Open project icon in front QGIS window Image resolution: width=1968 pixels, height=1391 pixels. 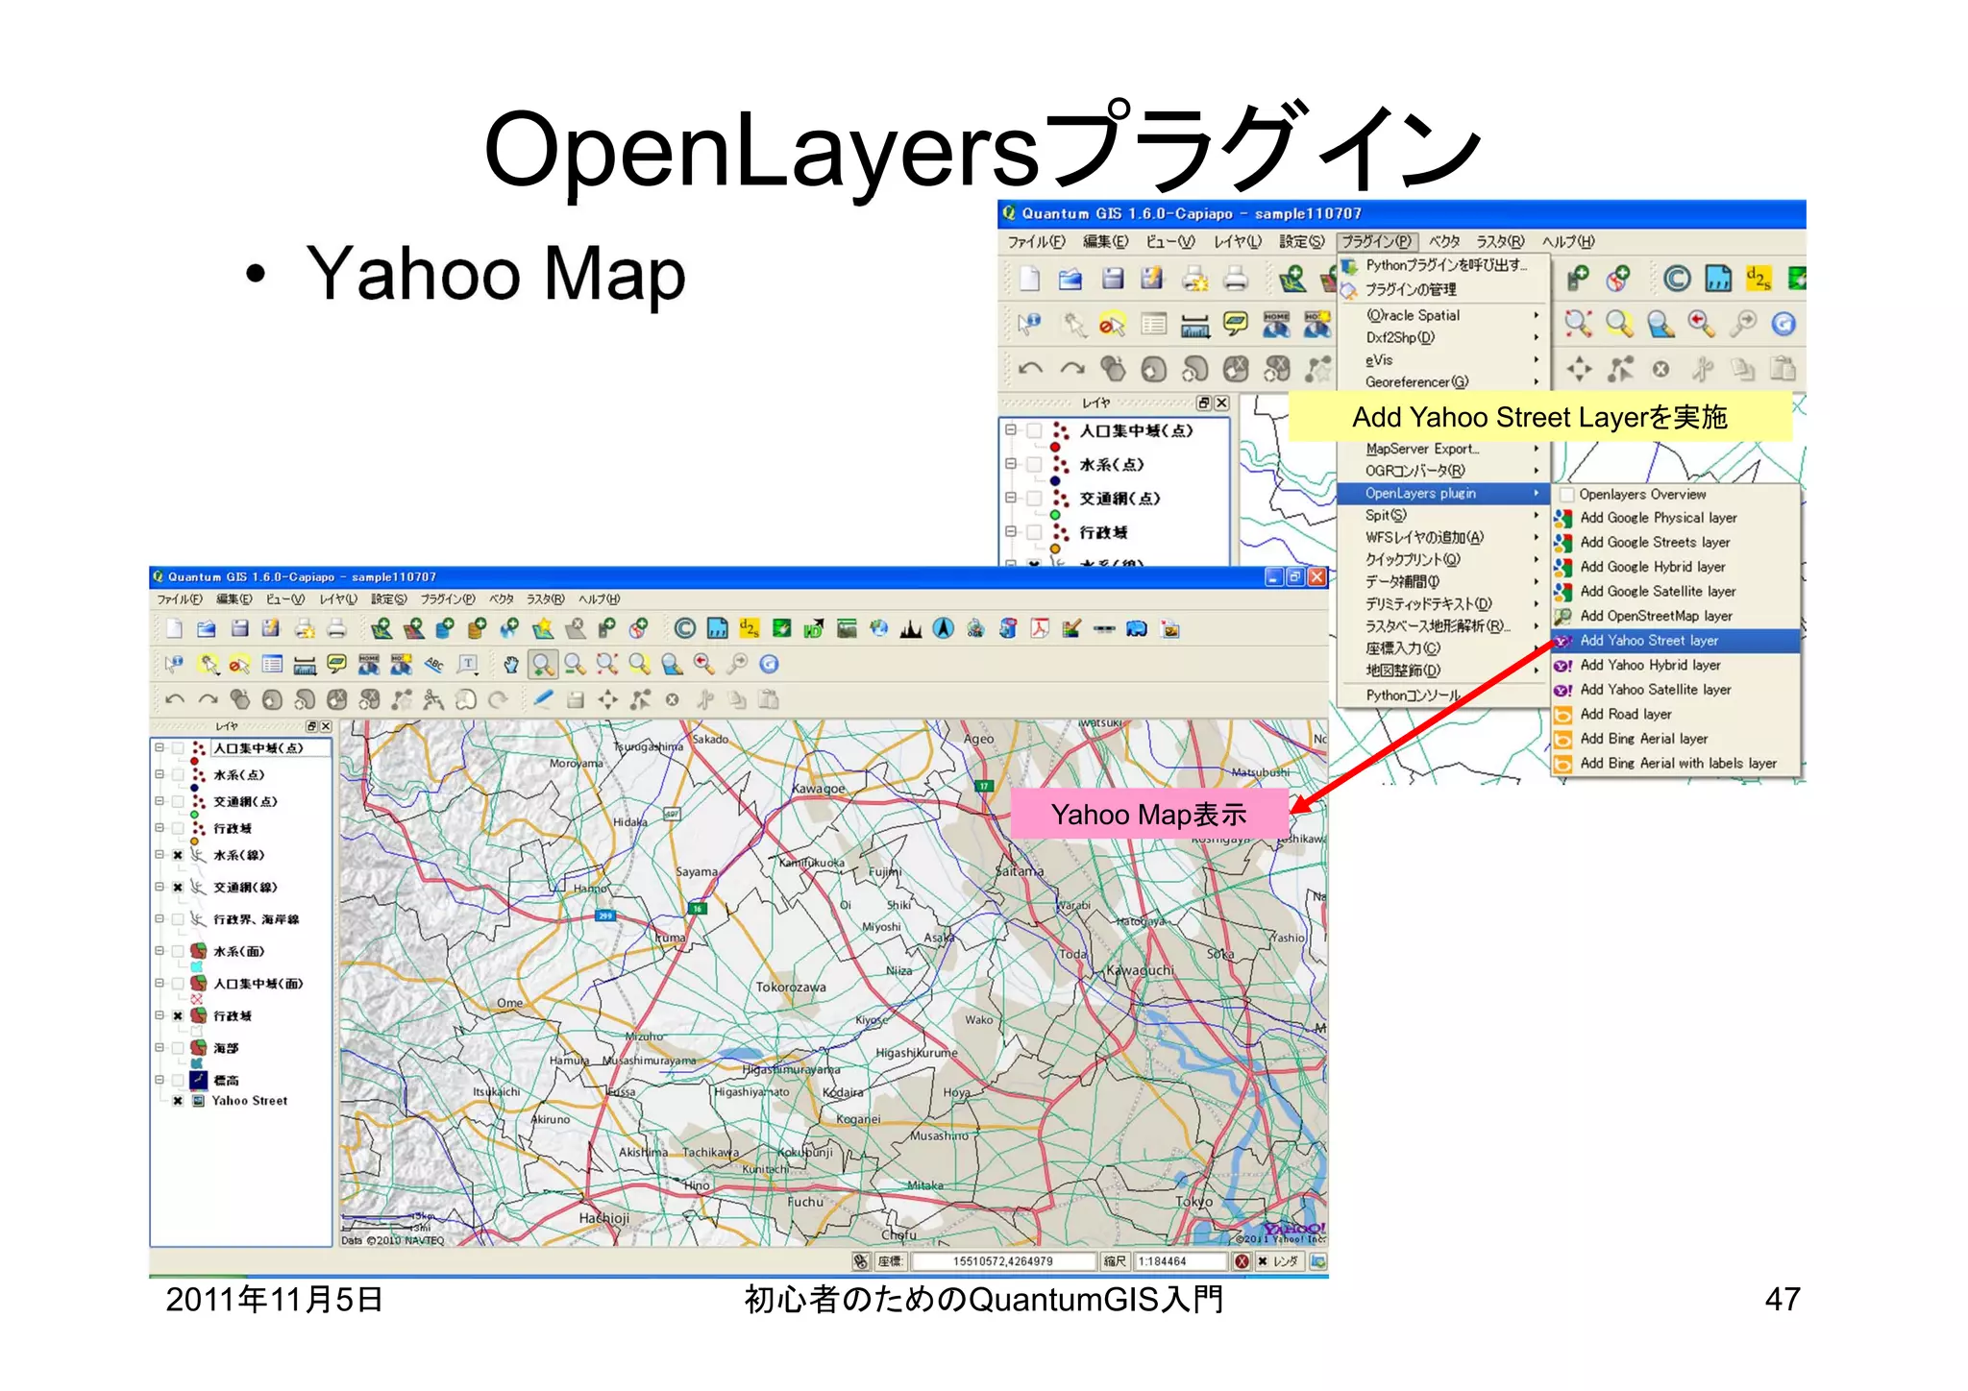[207, 629]
